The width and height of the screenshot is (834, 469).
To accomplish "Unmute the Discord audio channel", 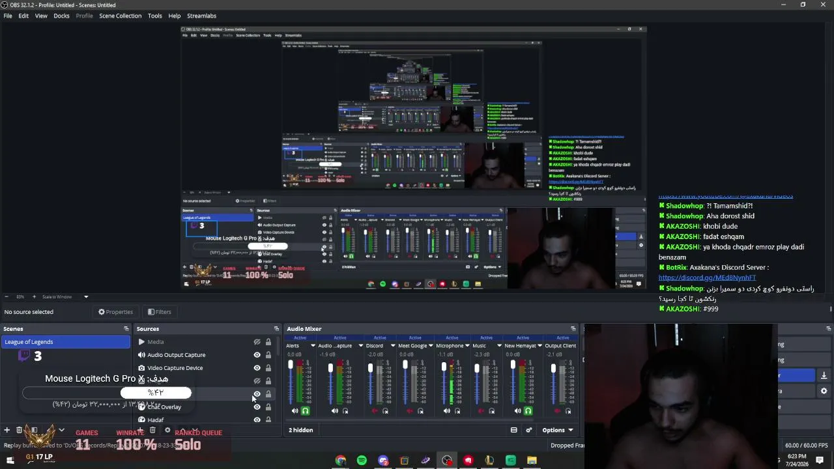I will pyautogui.click(x=374, y=411).
